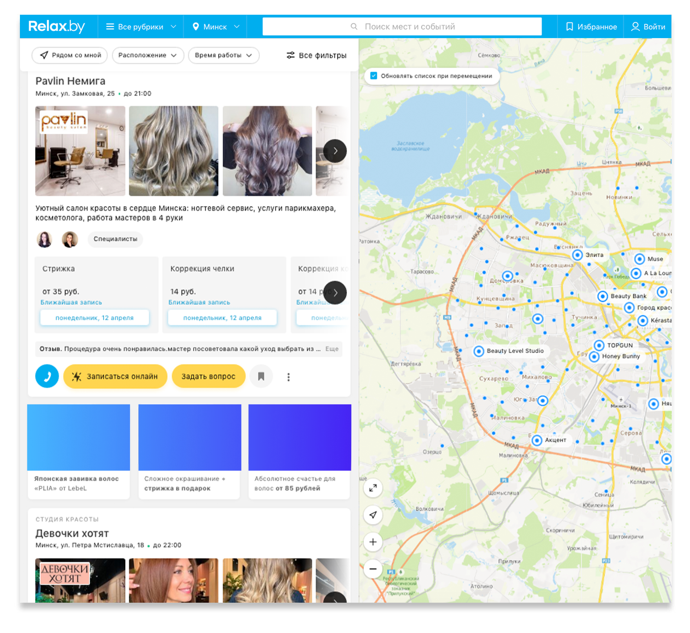Open Все фильтры panel

tap(316, 55)
